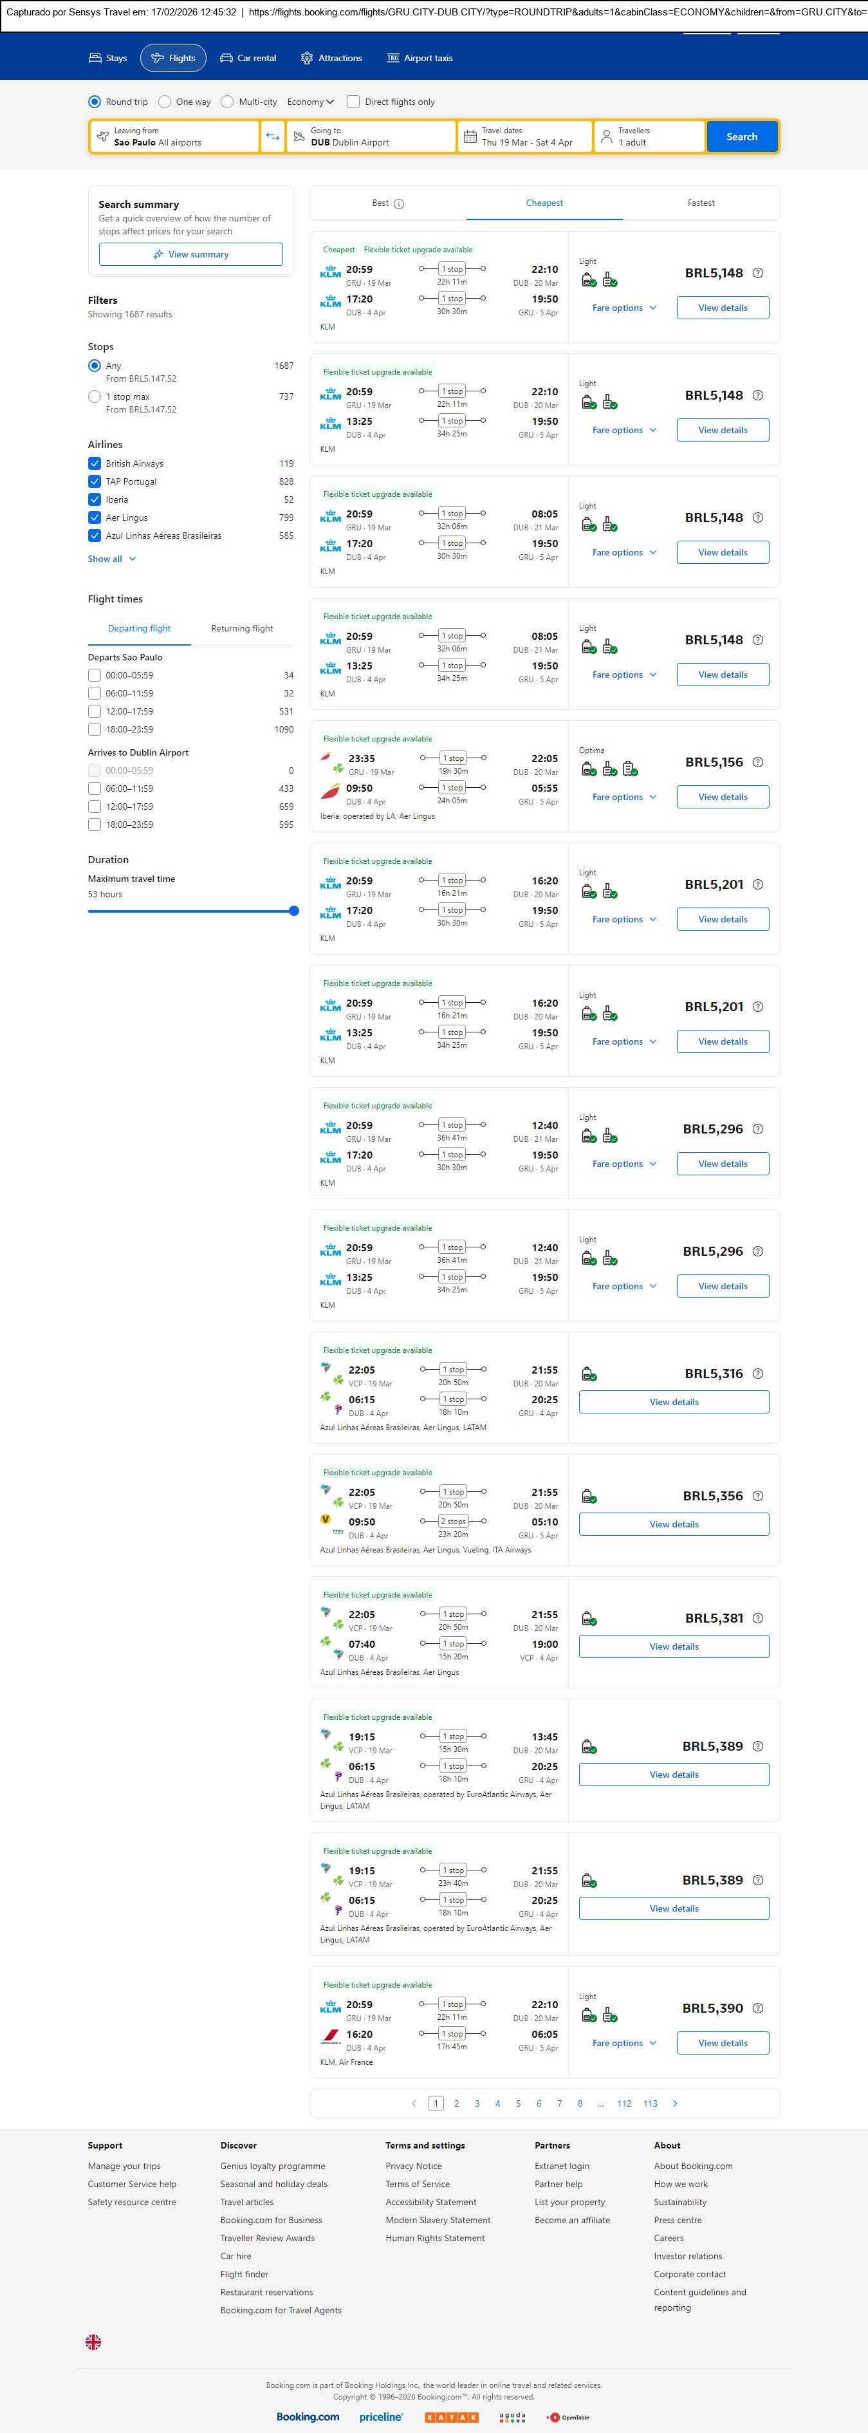Expand Fare options for the Iberia BRL5,156 flight
868x2433 pixels.
pos(623,797)
